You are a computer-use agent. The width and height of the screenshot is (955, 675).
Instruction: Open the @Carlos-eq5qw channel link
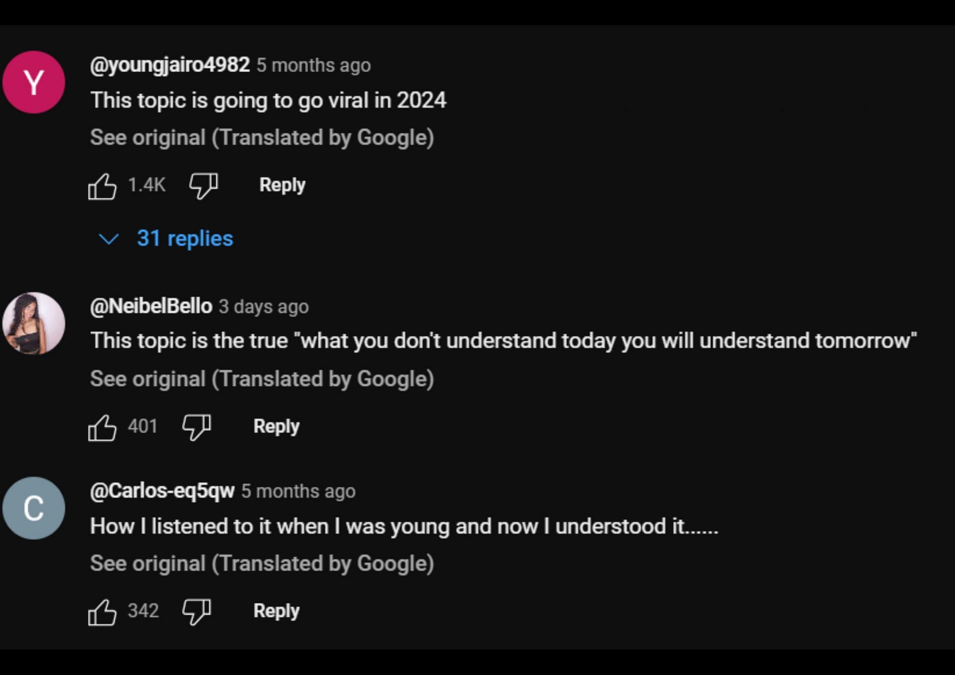pyautogui.click(x=162, y=491)
